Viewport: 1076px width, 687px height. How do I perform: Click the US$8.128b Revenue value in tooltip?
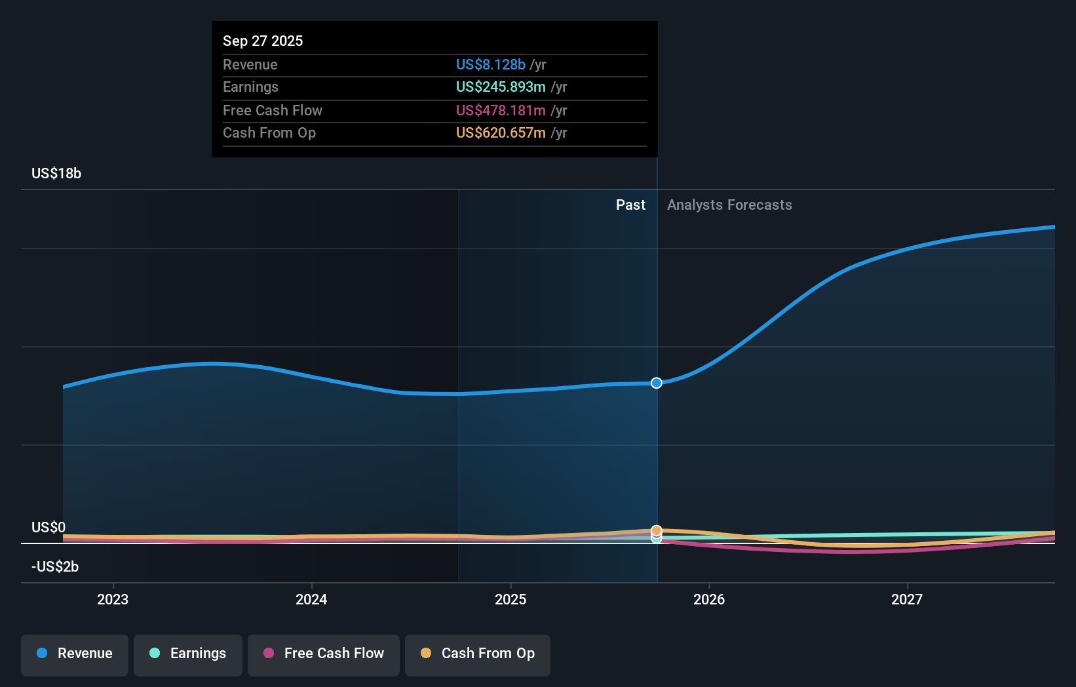[x=491, y=65]
